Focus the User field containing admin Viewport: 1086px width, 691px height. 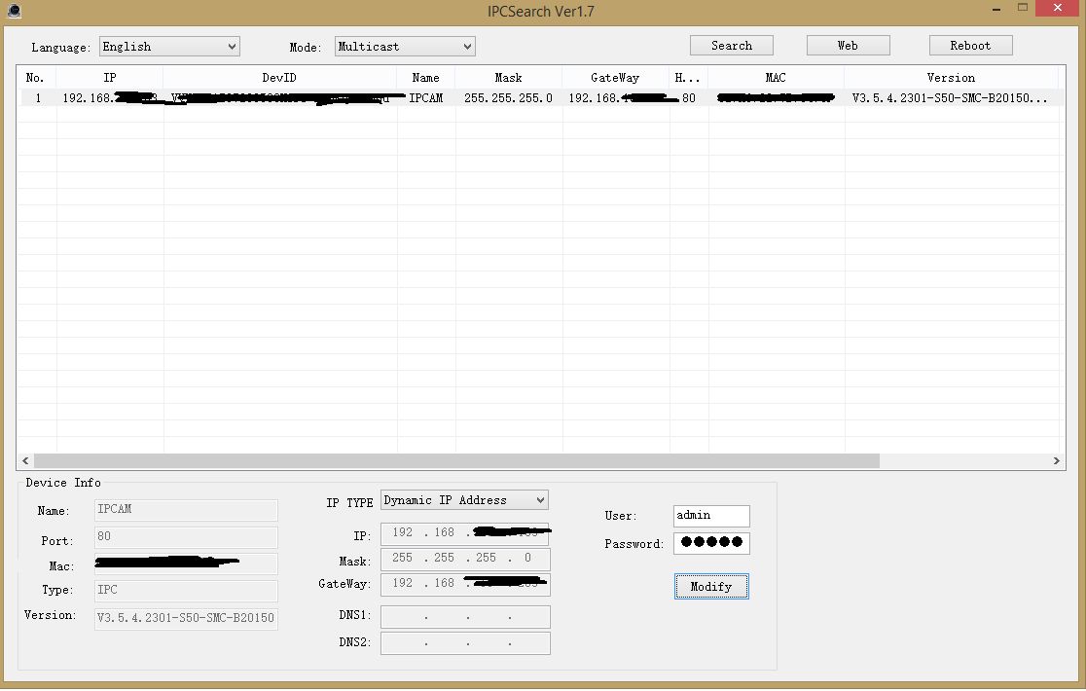[x=710, y=516]
